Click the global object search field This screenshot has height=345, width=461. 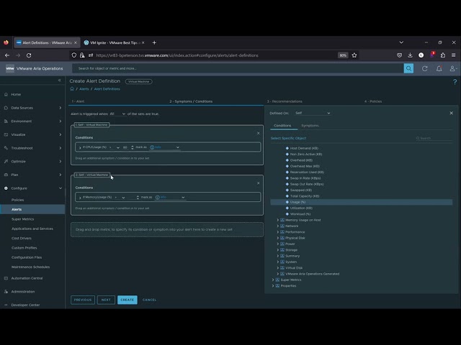238,68
